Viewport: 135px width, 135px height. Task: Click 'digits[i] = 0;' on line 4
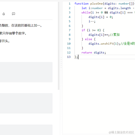point(101,17)
